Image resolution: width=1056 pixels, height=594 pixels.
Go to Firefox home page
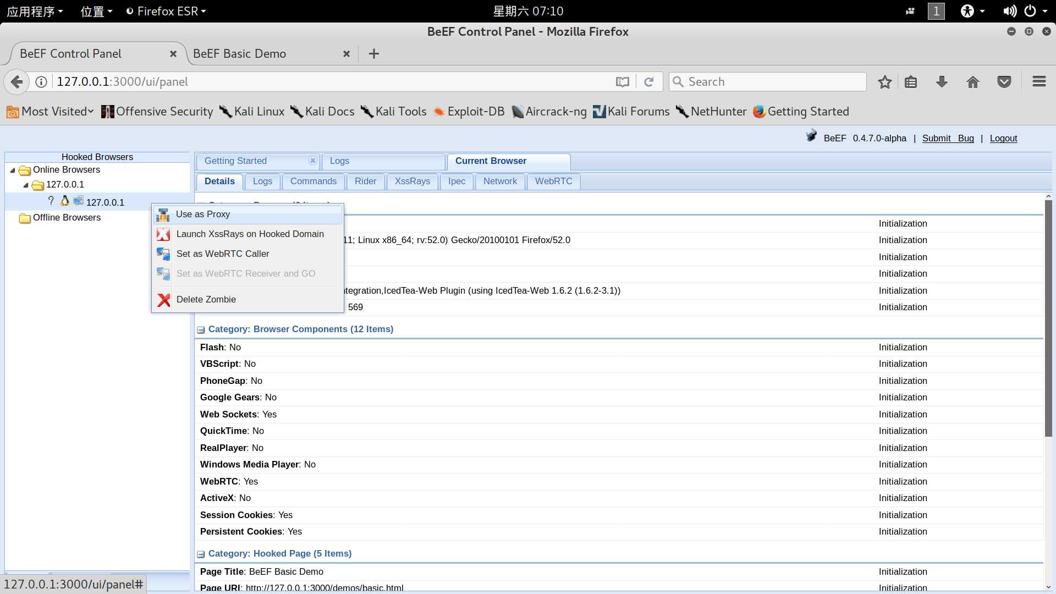coord(972,82)
